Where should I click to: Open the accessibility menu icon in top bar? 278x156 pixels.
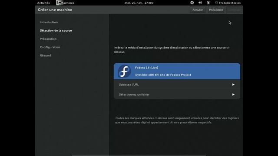click(192, 3)
